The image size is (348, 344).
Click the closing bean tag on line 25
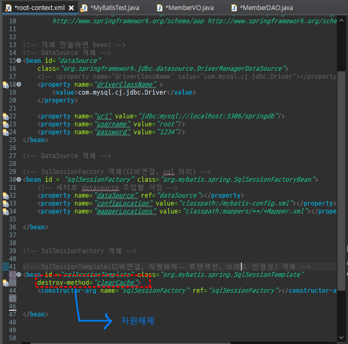pos(35,140)
